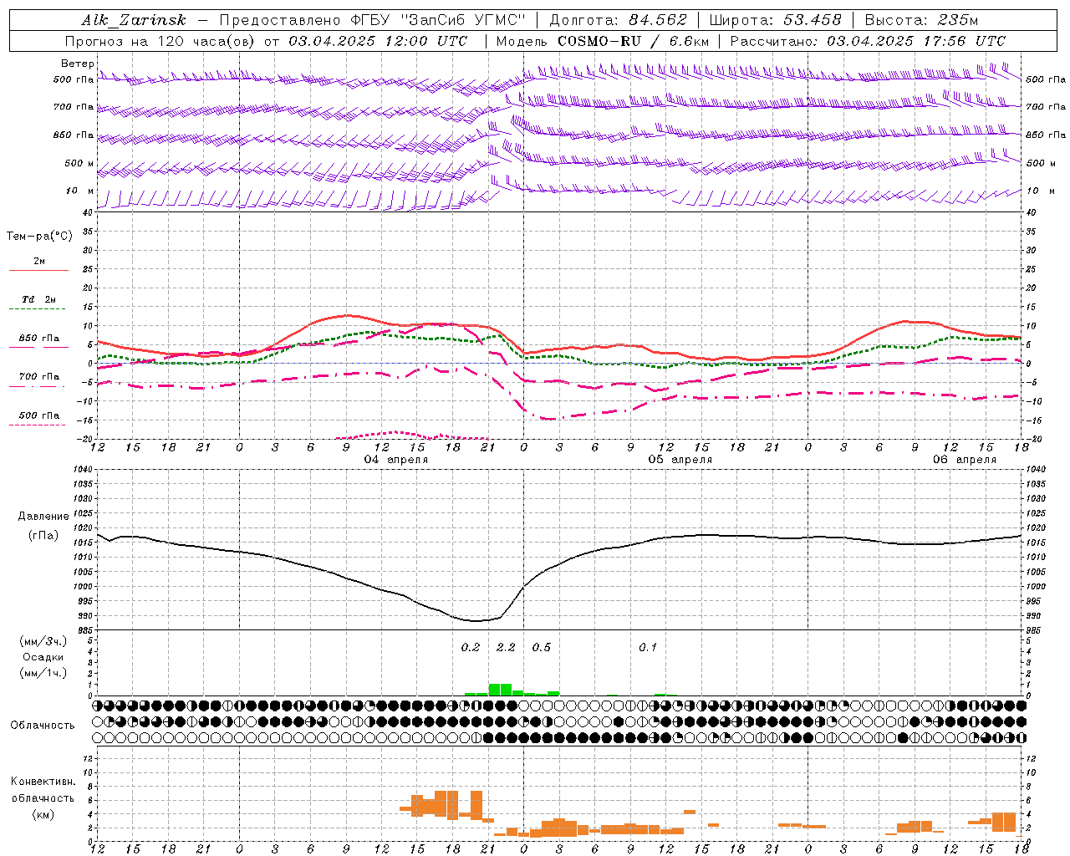
Task: Select the 'Модель COSMO-RU / 6.6км' text
Action: click(x=603, y=41)
